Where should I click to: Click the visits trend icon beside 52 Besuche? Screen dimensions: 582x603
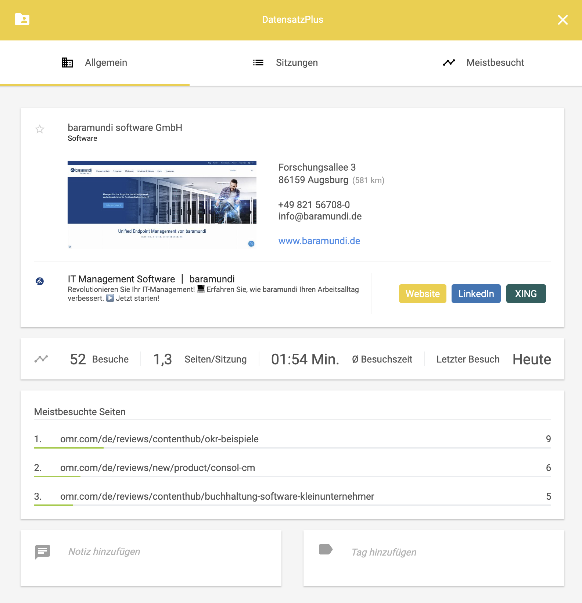click(x=41, y=359)
